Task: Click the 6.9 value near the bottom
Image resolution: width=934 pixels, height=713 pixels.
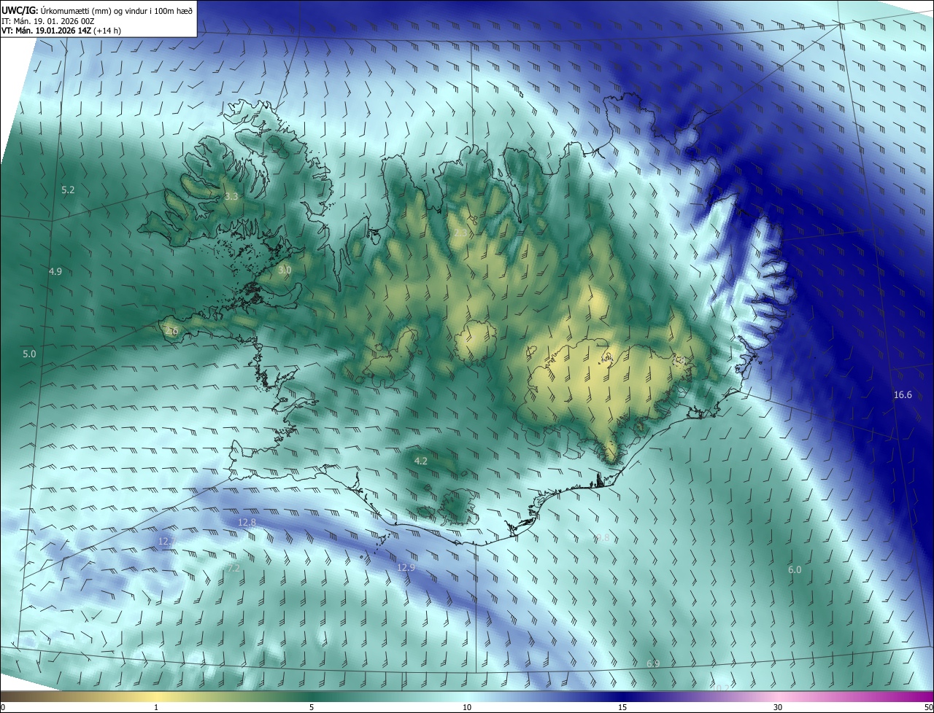Action: 653,663
